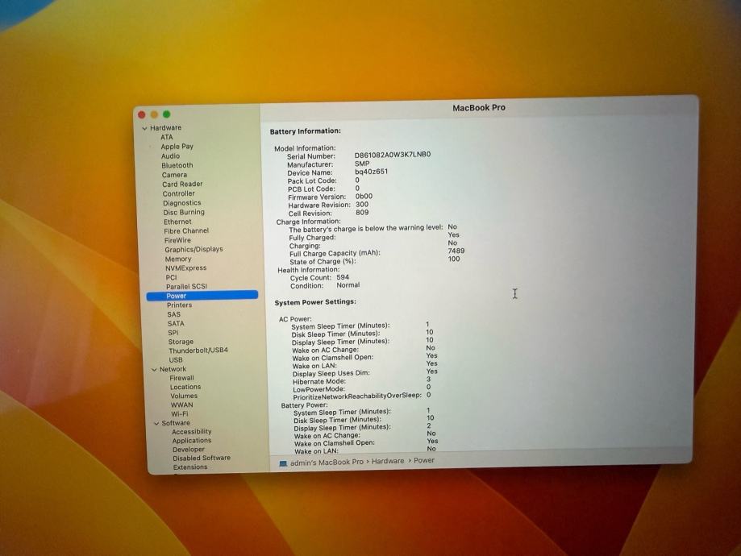
Task: Select Developer under Software
Action: (189, 450)
